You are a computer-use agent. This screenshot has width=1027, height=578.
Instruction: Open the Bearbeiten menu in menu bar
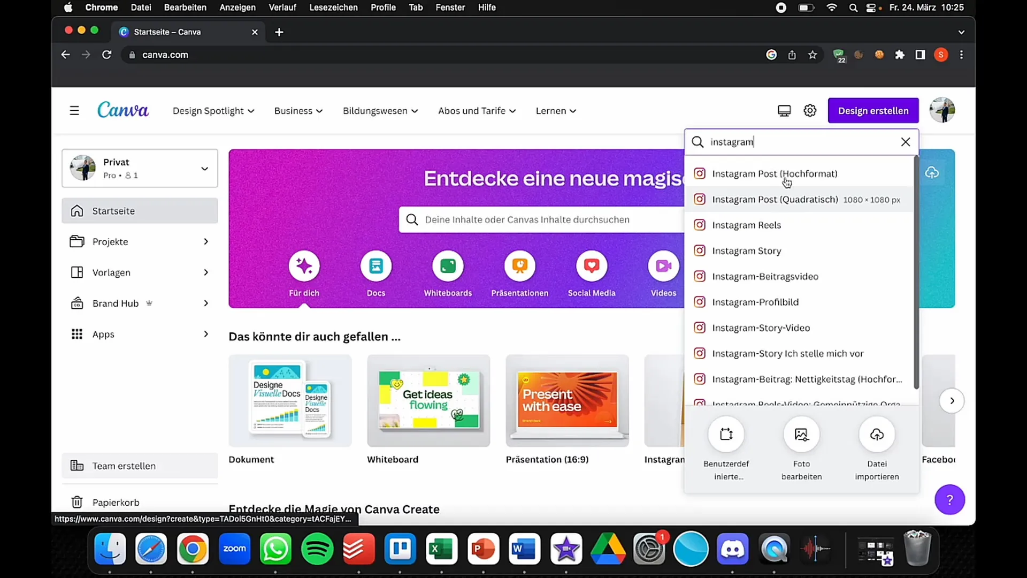[x=185, y=7]
